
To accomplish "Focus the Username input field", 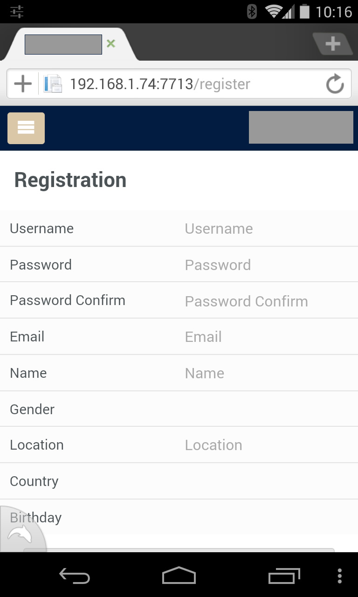I will click(x=266, y=229).
